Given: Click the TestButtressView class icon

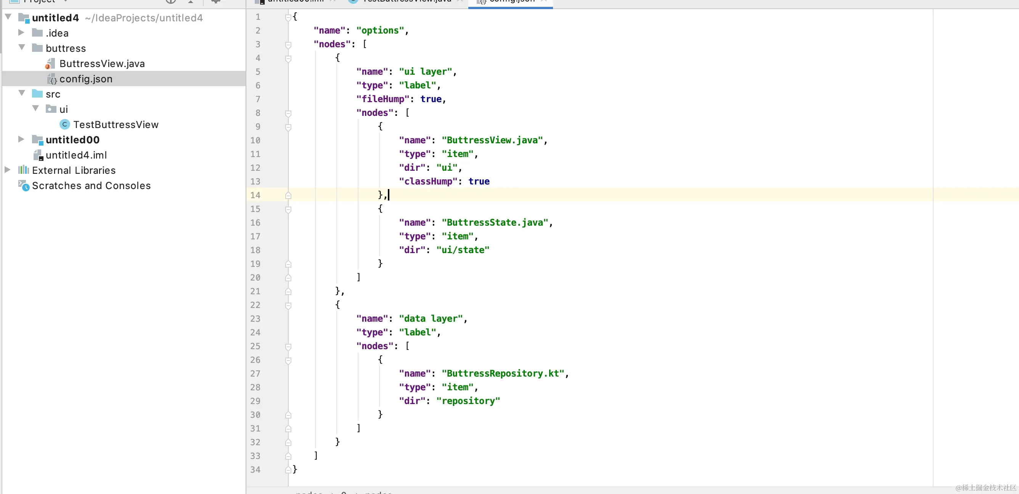Looking at the screenshot, I should [64, 124].
